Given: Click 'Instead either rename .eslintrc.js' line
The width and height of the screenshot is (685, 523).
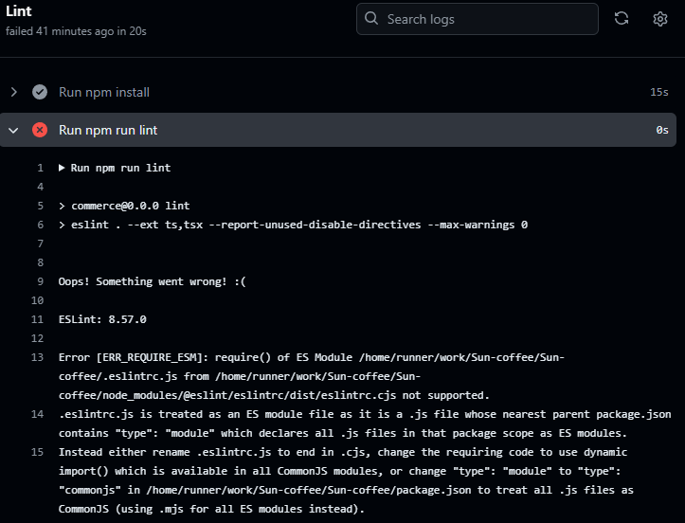Looking at the screenshot, I should (x=346, y=480).
